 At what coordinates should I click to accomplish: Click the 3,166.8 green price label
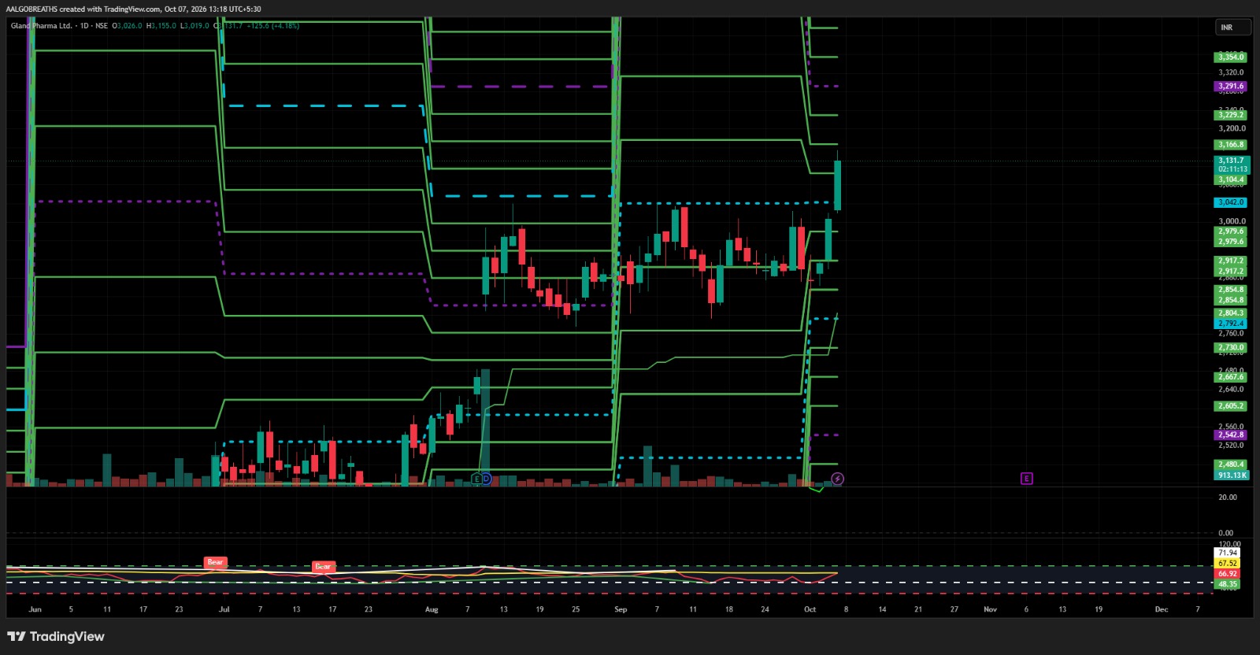(1231, 144)
